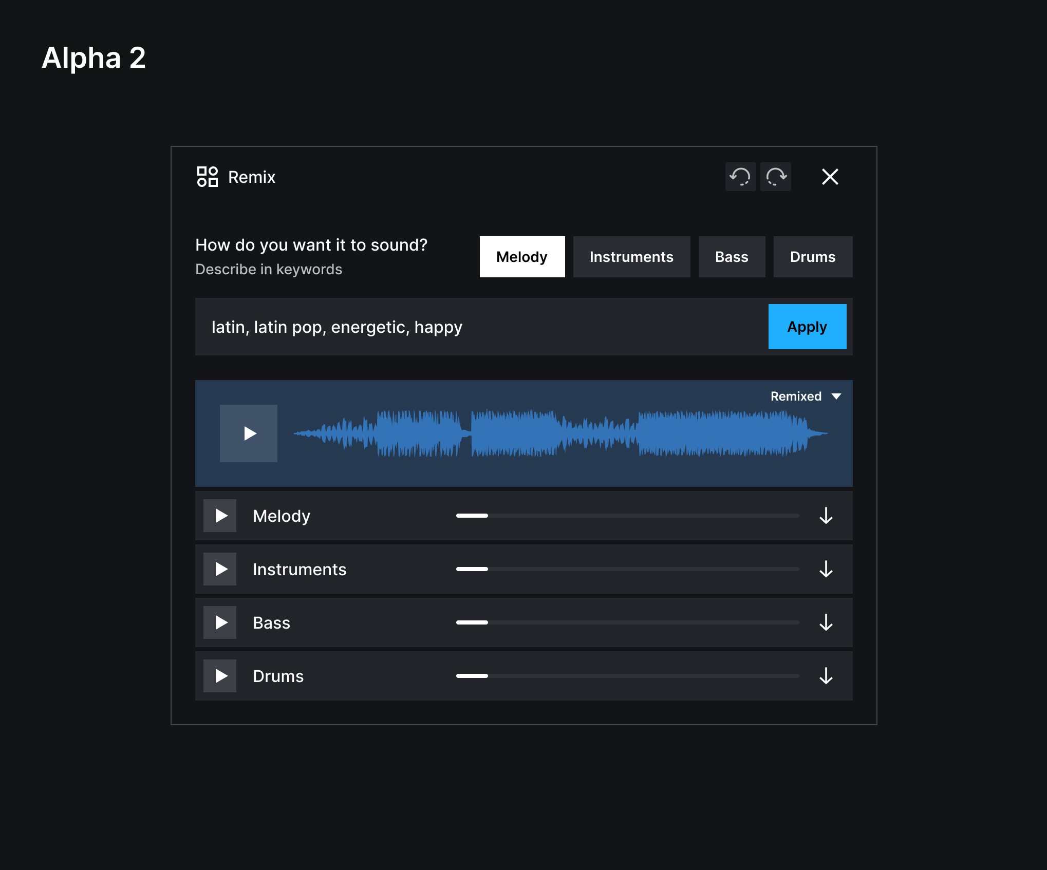The height and width of the screenshot is (870, 1047).
Task: Download the Bass stem
Action: (826, 622)
